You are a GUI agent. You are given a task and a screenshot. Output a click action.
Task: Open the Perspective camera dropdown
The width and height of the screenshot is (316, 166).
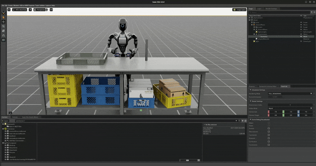[x=39, y=9]
